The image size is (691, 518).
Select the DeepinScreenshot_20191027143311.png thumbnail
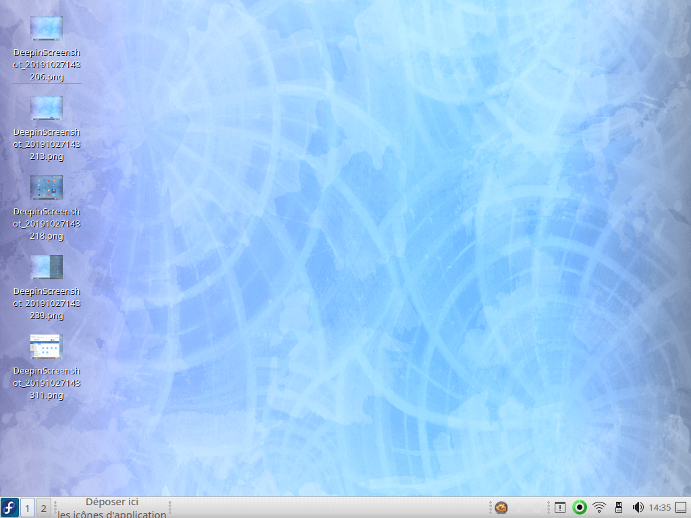(47, 347)
